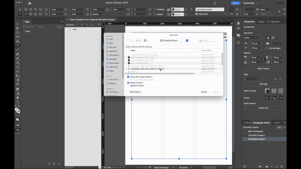Click the quick apply lightning icon
Screen dimensions: 301x169
coord(279,12)
